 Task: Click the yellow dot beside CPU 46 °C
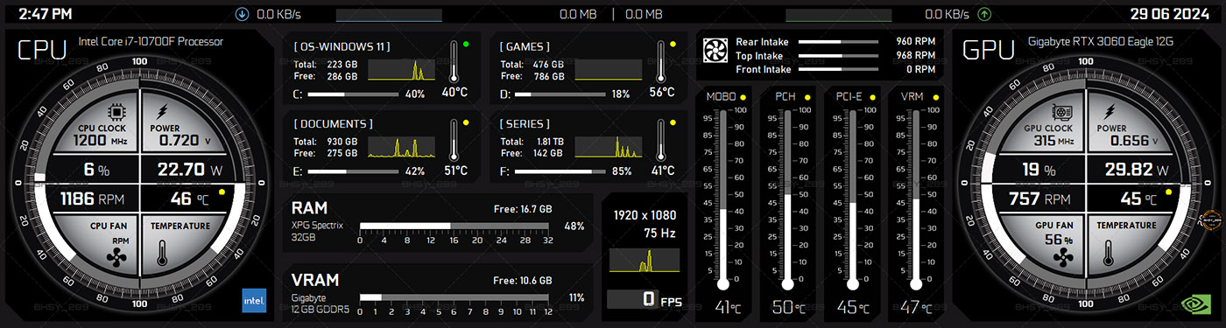point(222,192)
